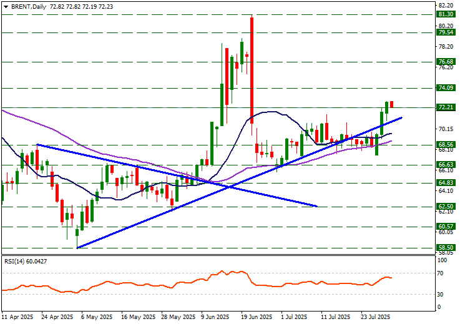Select the 79.54 price level label
Screen dimensions: 460x324
coord(446,32)
